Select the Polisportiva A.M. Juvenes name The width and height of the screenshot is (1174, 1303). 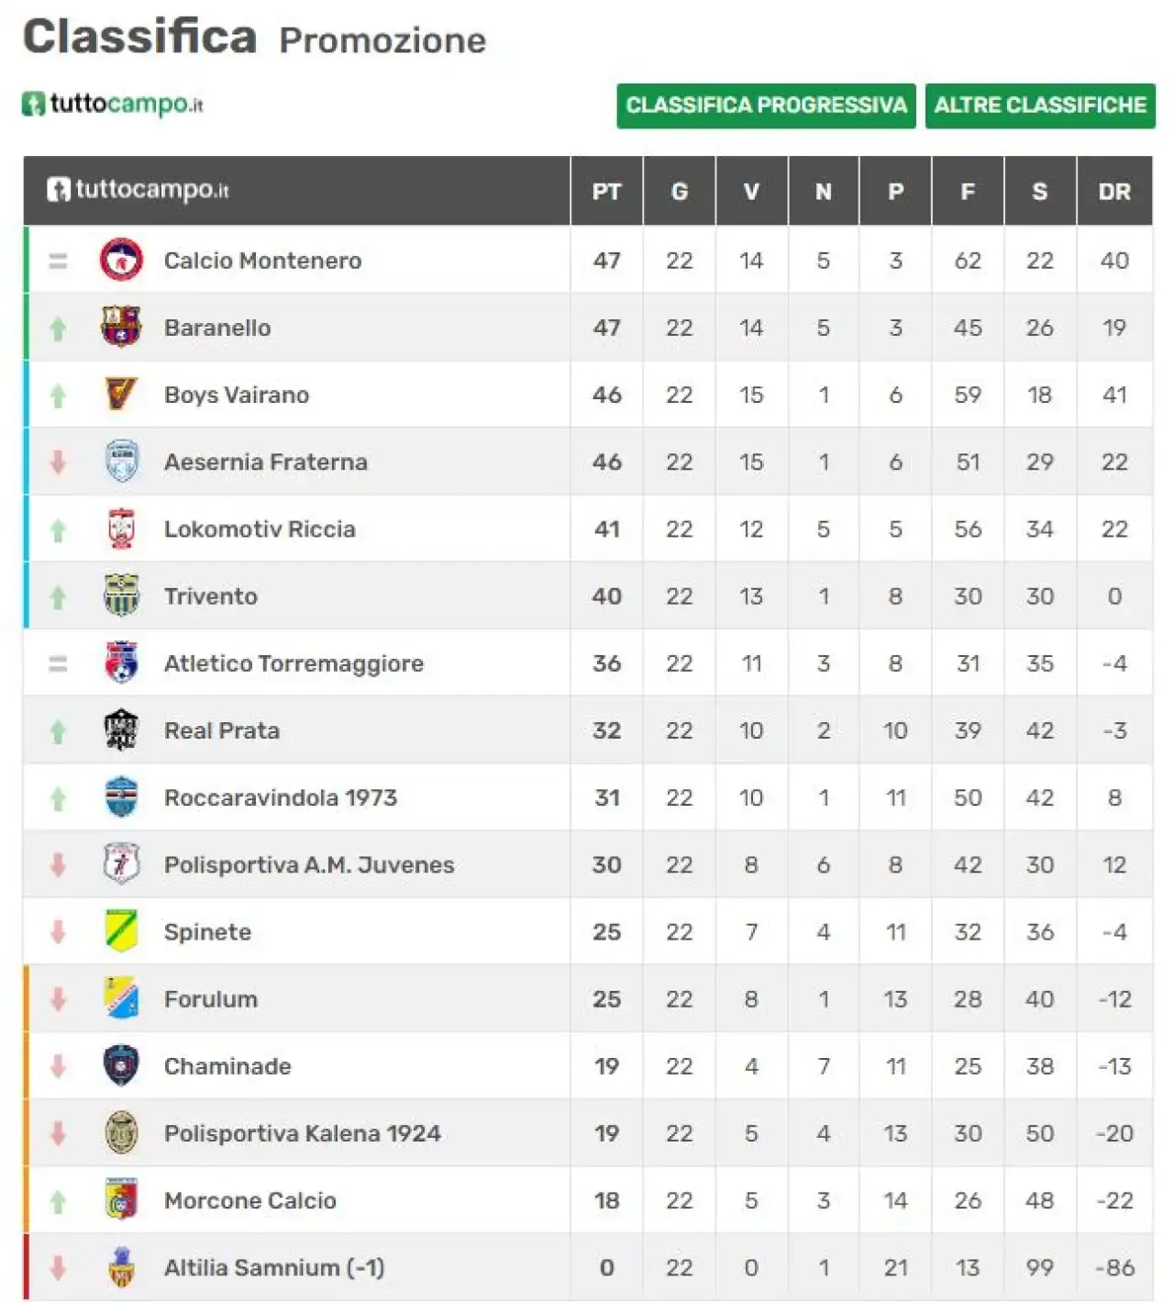click(309, 864)
